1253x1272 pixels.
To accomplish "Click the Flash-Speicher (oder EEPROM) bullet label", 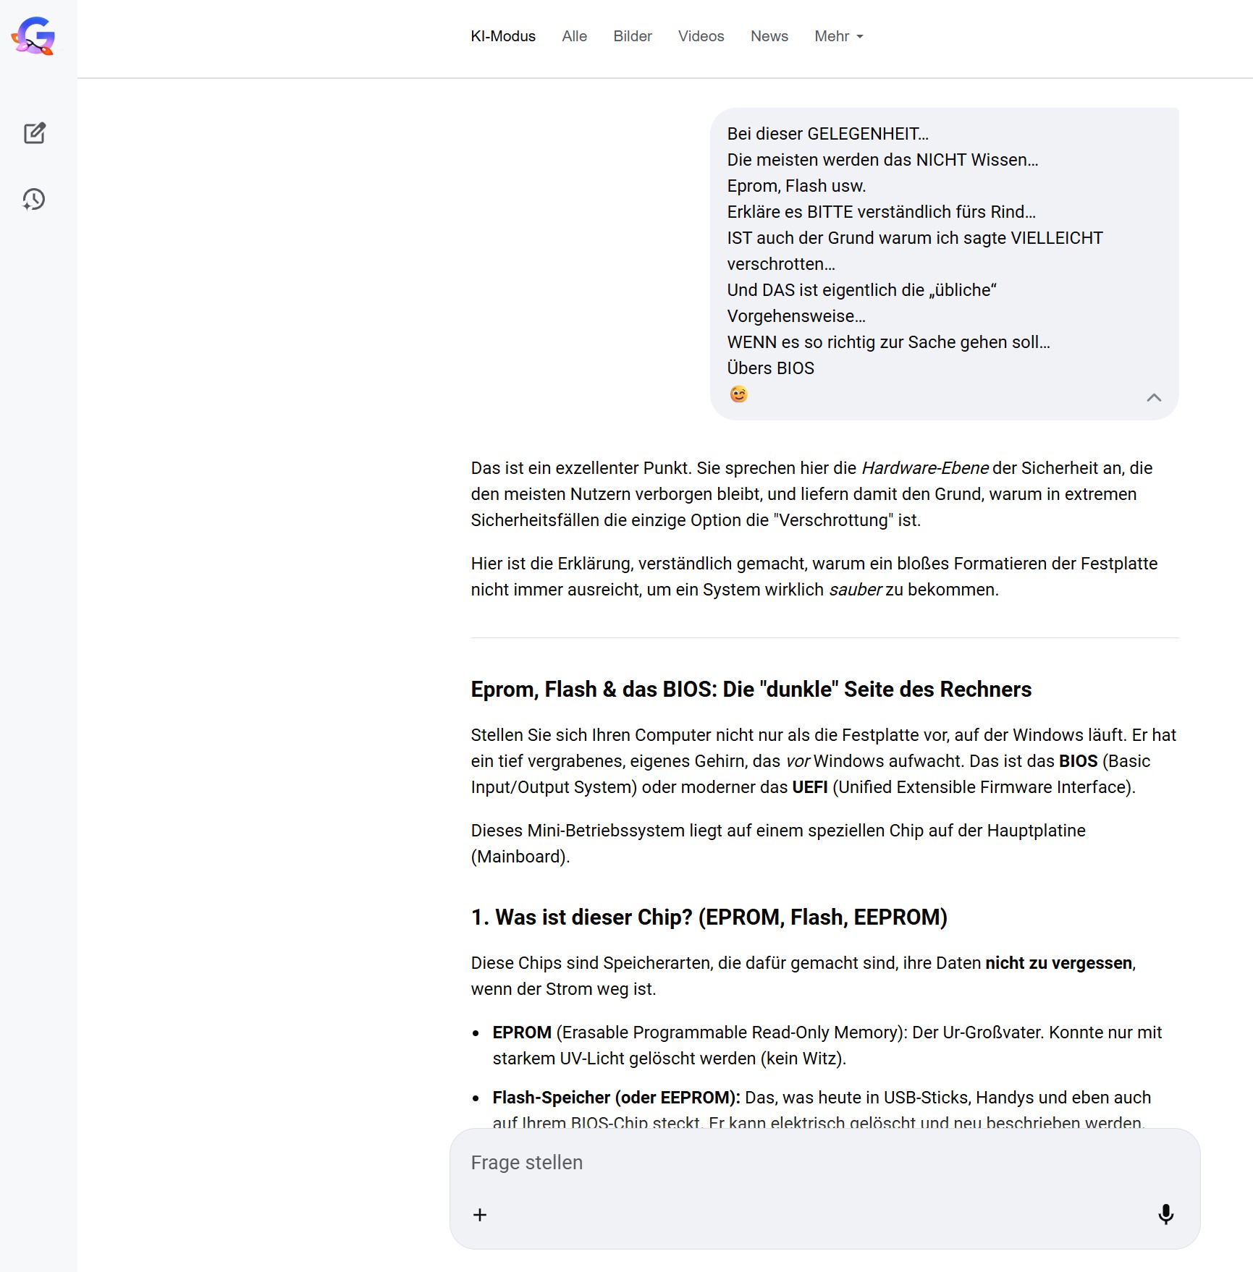I will coord(616,1098).
